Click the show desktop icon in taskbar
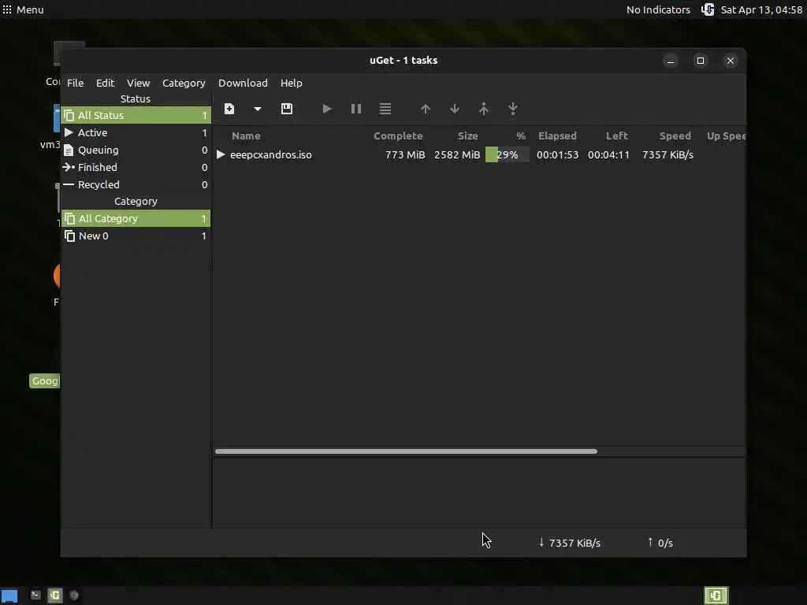Viewport: 807px width, 605px height. click(9, 596)
